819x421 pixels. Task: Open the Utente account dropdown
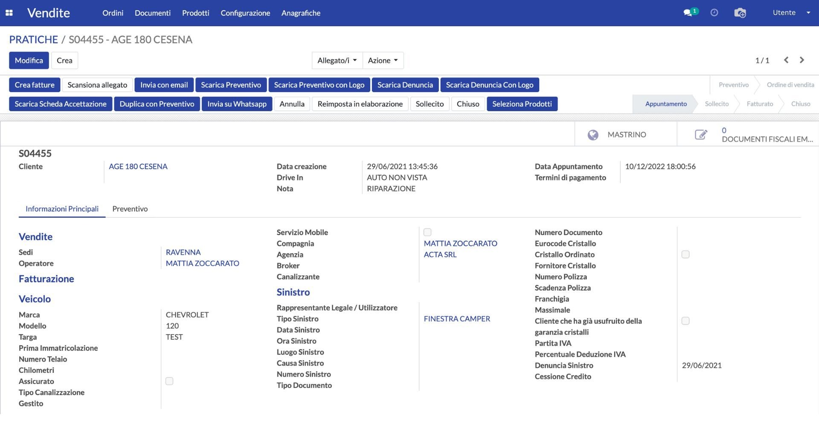coord(790,12)
